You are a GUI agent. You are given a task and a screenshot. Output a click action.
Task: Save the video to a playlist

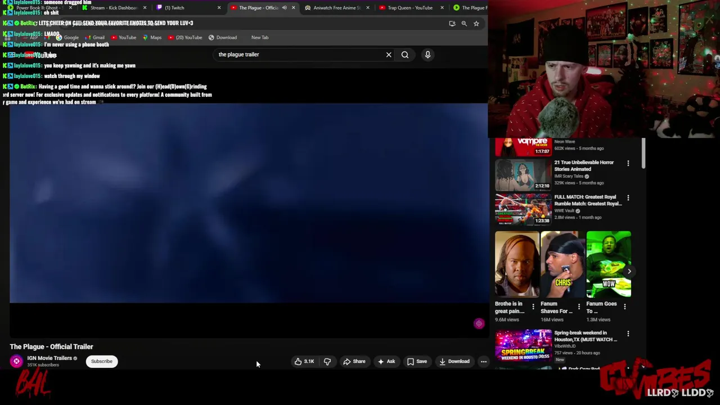[x=417, y=362]
